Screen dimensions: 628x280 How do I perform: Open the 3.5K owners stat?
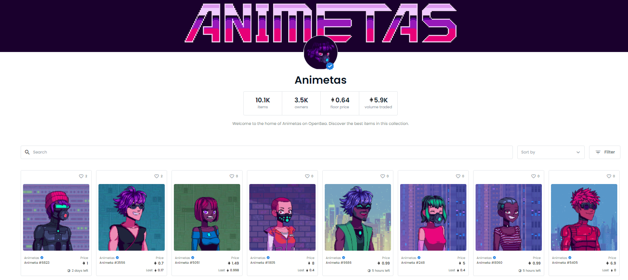[301, 103]
